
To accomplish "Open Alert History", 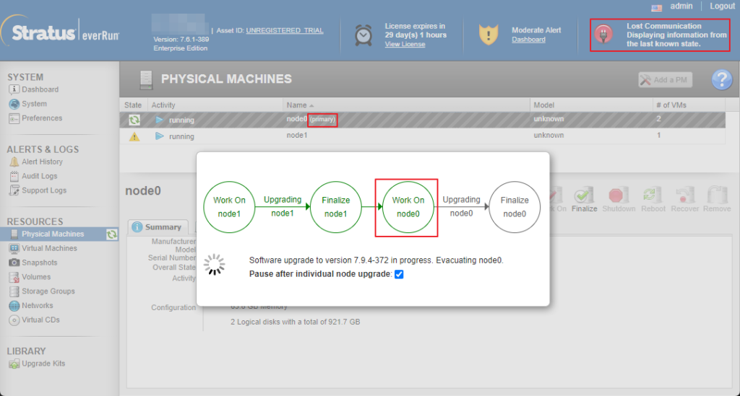I will 42,162.
